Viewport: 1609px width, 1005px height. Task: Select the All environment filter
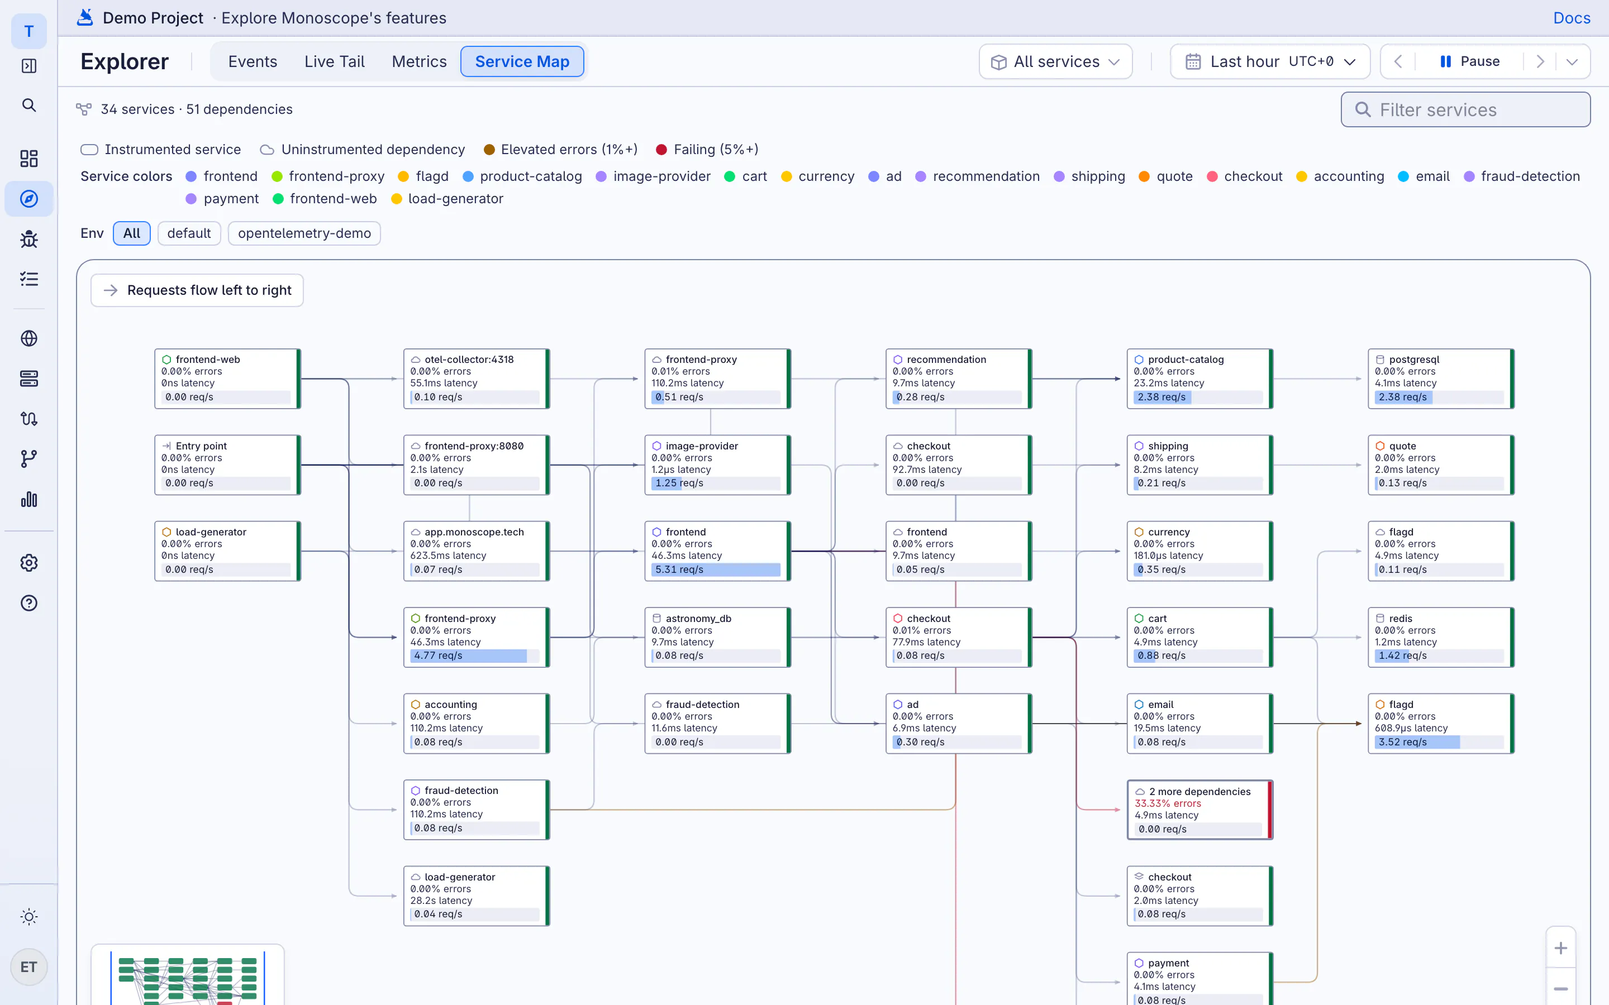[132, 233]
